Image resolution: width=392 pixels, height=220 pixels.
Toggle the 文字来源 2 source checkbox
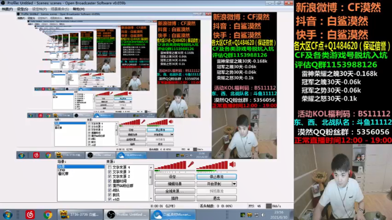[110, 177]
